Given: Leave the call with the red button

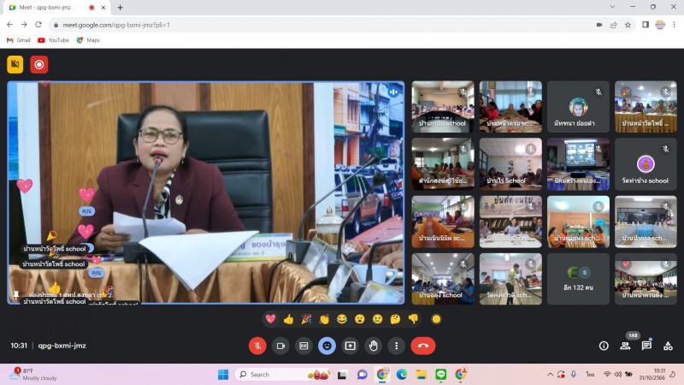Looking at the screenshot, I should click(422, 346).
